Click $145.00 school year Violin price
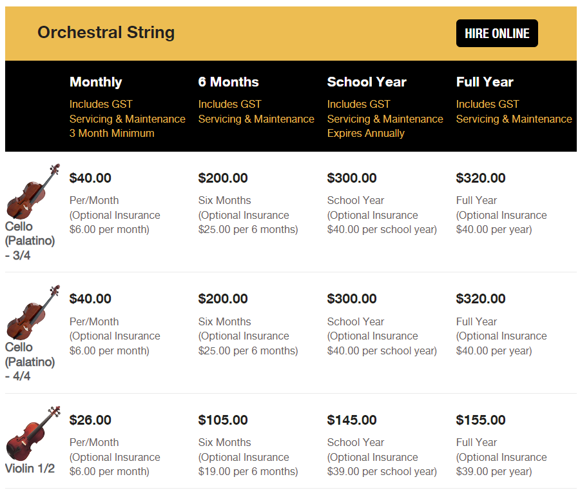Image resolution: width=580 pixels, height=497 pixels. [x=352, y=420]
